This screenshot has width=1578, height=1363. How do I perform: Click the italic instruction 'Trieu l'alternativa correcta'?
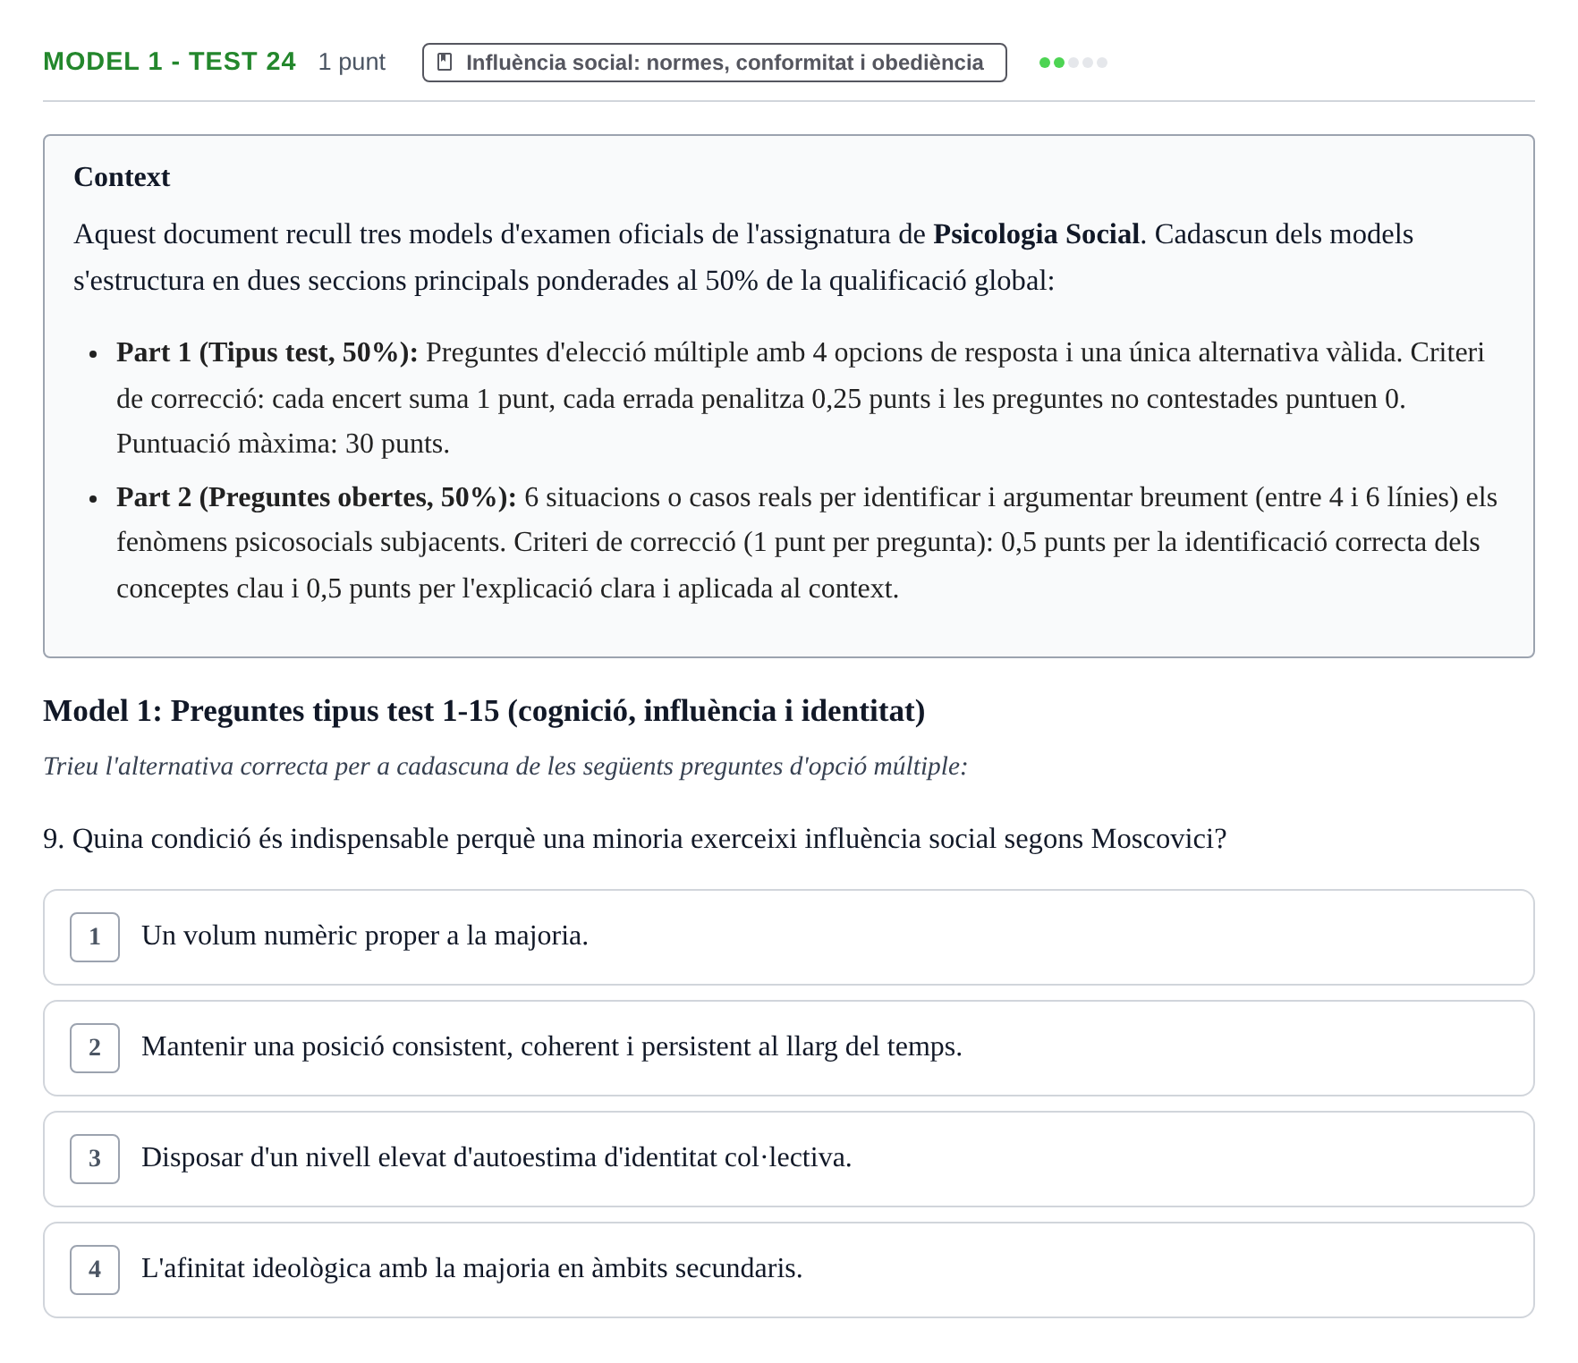(505, 766)
